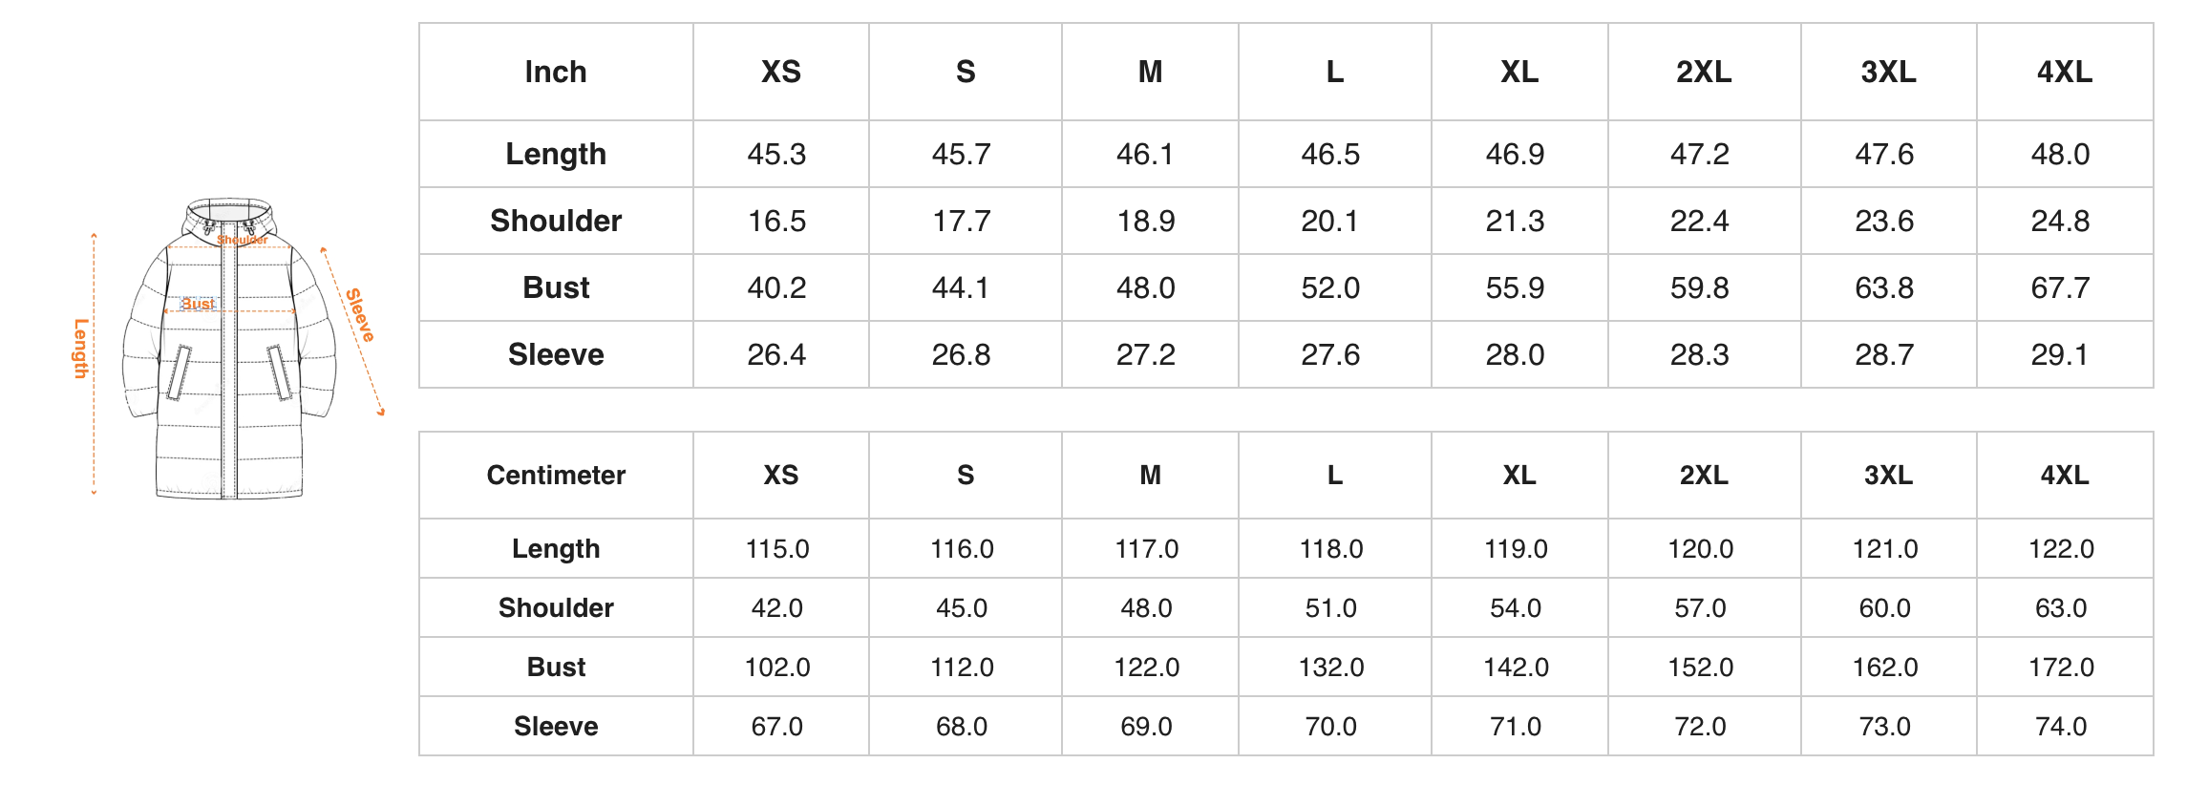Image resolution: width=2187 pixels, height=785 pixels.
Task: Click the jacket's hood in the diagram
Action: [x=229, y=216]
